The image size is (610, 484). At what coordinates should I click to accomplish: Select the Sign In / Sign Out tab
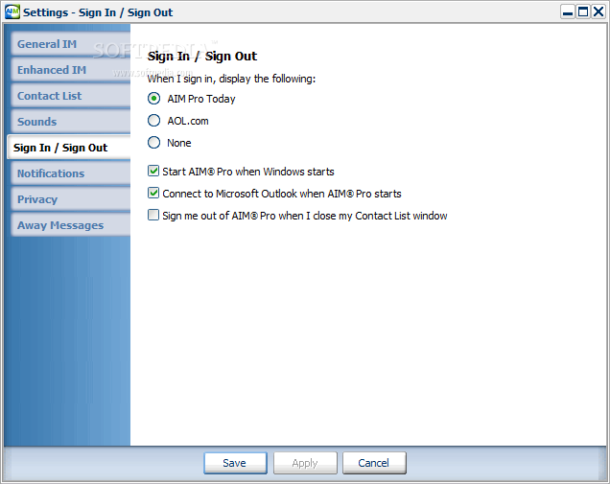point(69,148)
